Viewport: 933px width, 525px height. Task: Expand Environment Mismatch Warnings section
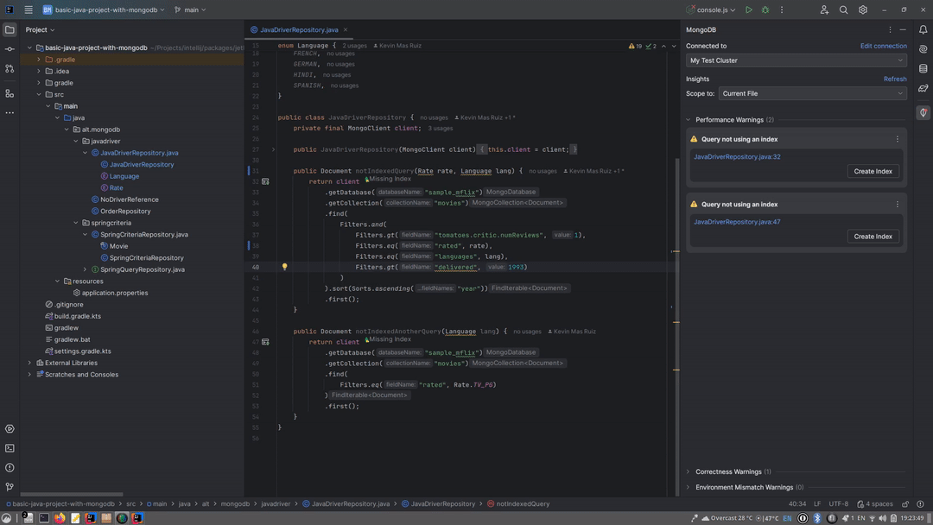689,487
